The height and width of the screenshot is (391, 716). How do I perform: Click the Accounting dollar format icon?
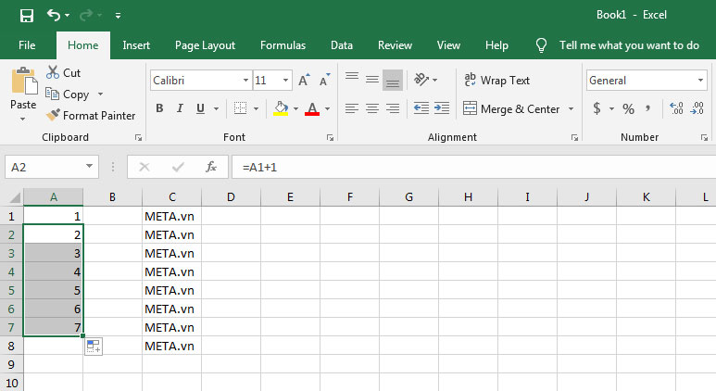[x=597, y=108]
